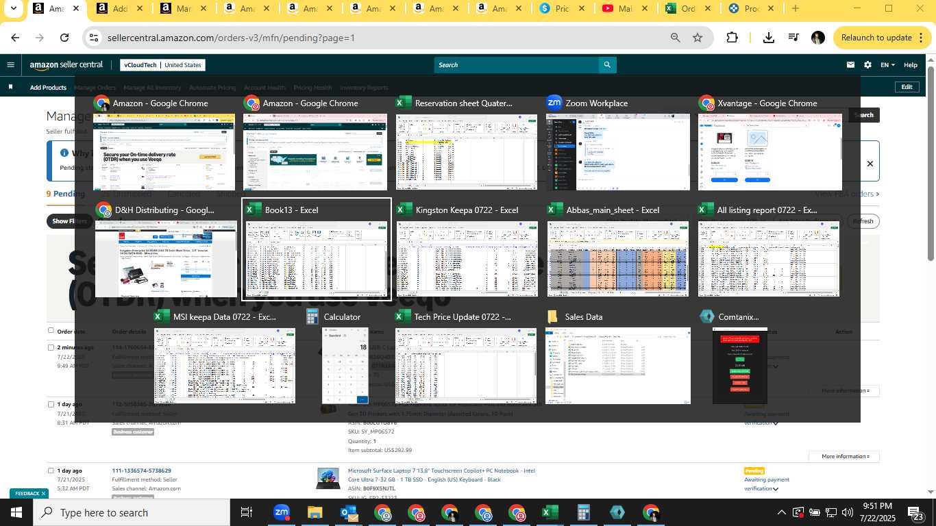Screen dimensions: 936x526
Task: Click the bookmark flag icon beside Add Products
Action: pyautogui.click(x=10, y=87)
